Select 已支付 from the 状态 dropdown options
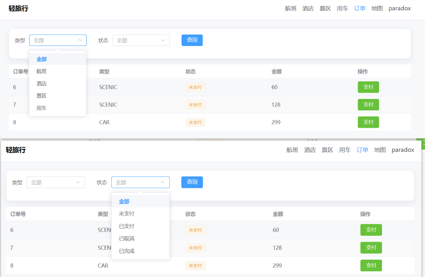The height and width of the screenshot is (277, 425). [x=126, y=226]
